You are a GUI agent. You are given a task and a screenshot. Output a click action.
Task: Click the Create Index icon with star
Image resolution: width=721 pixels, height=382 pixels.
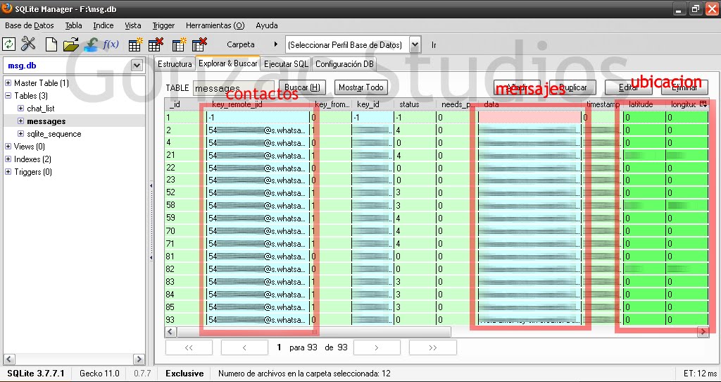pyautogui.click(x=180, y=44)
